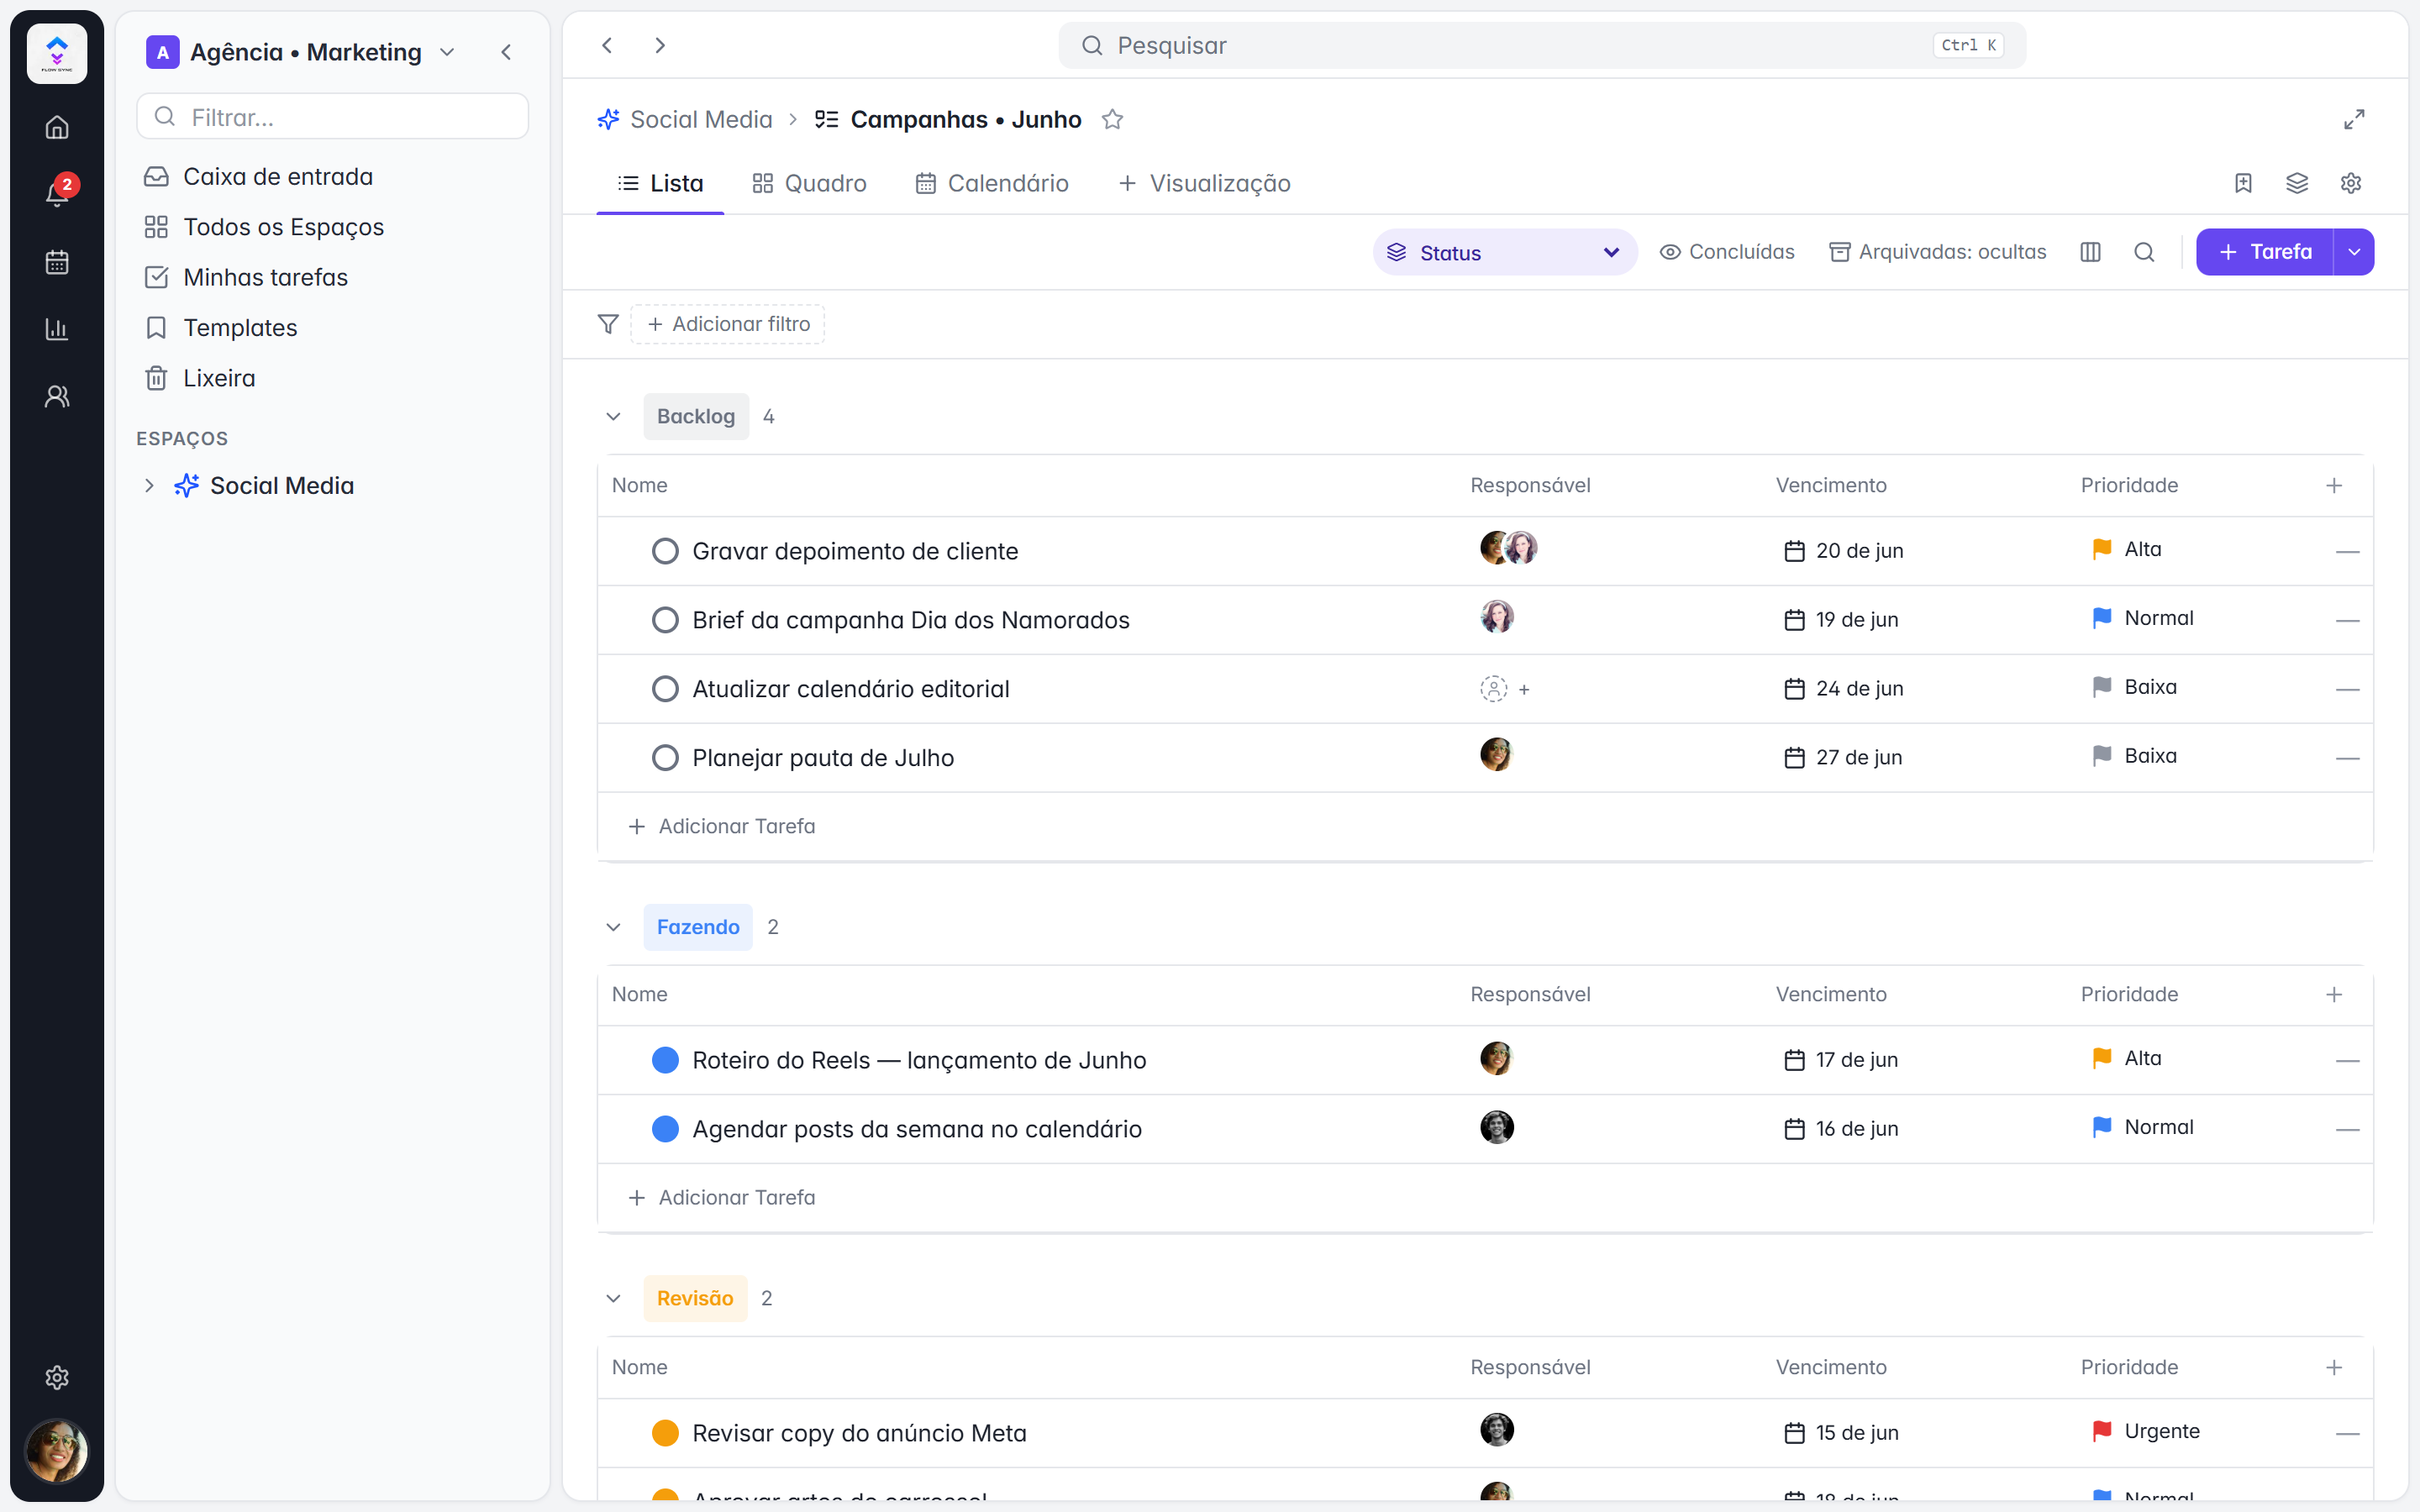The image size is (2420, 1512).
Task: Click Adicionar filtro
Action: [x=728, y=324]
